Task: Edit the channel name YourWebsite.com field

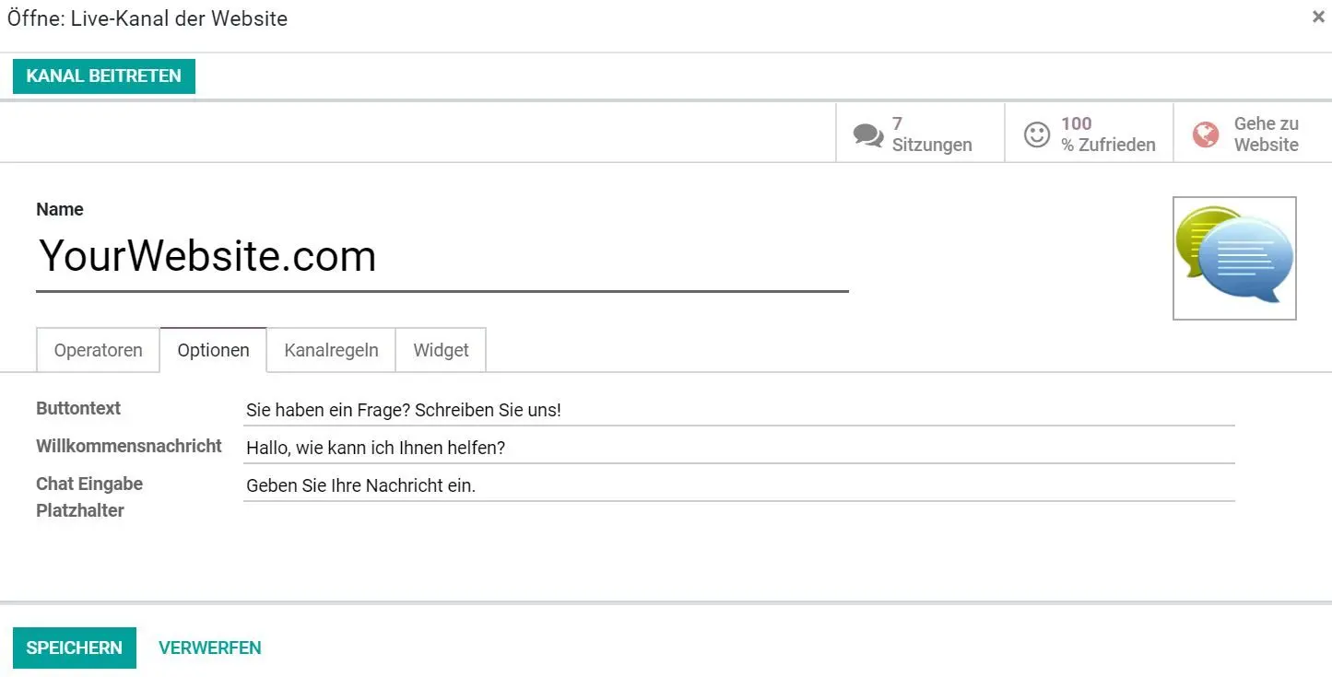Action: [442, 256]
